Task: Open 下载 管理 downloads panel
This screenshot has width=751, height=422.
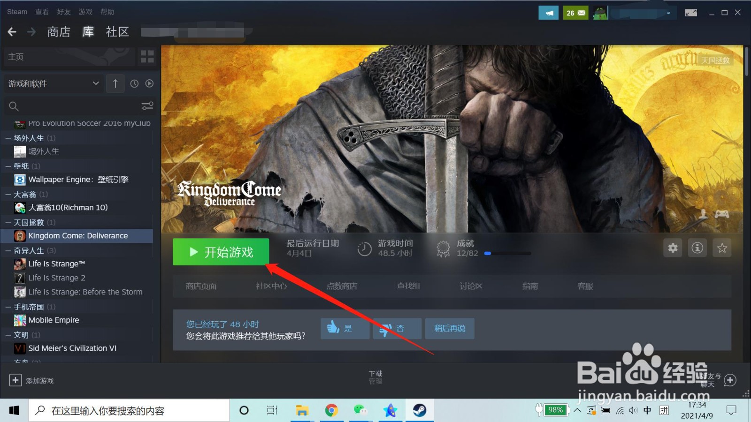Action: click(375, 377)
